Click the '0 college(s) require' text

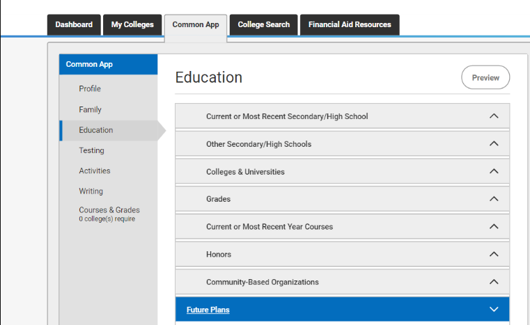tap(107, 219)
